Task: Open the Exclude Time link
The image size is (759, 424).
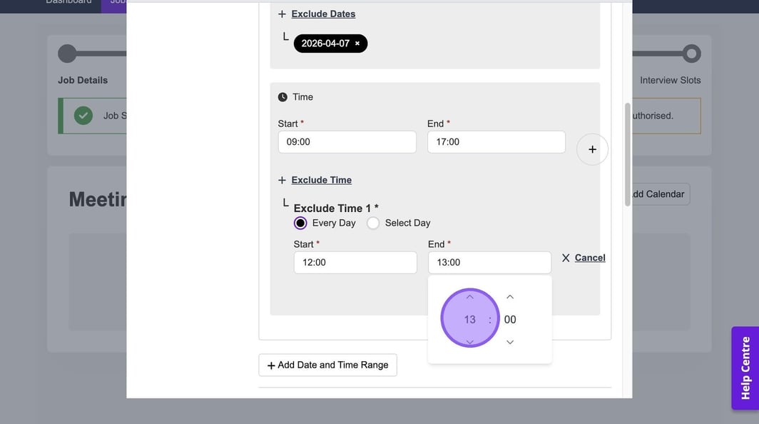Action: point(321,180)
